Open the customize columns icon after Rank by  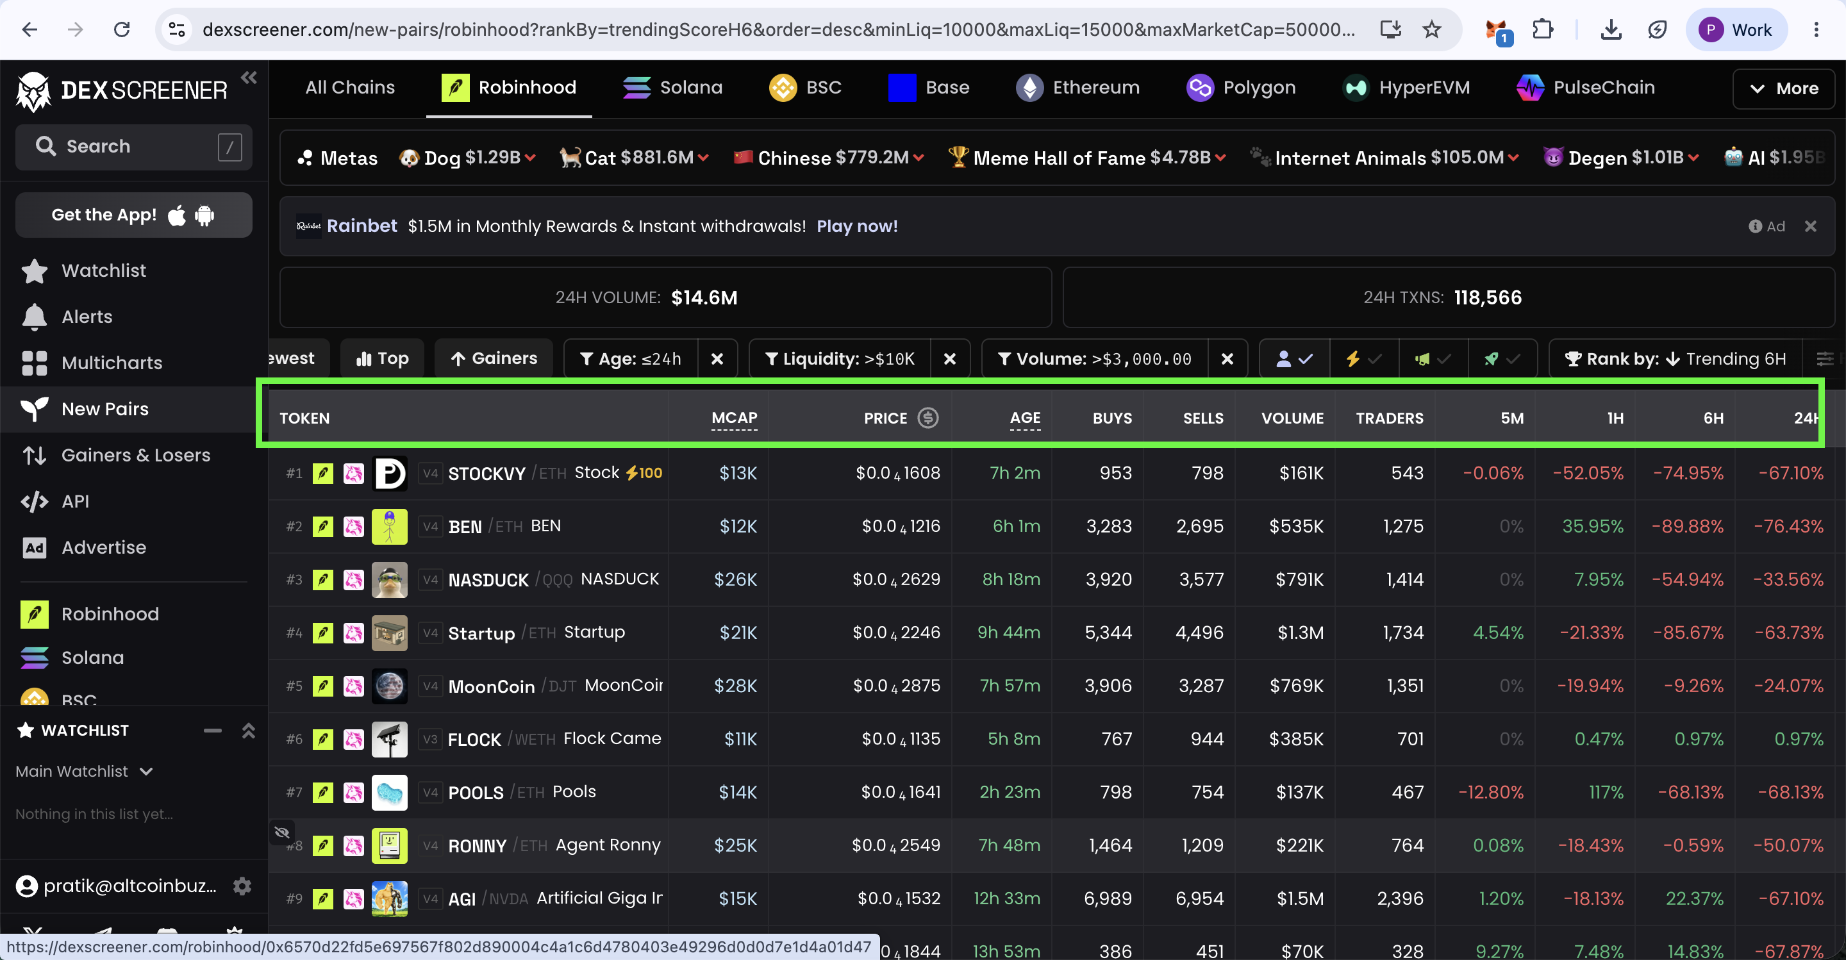coord(1824,359)
